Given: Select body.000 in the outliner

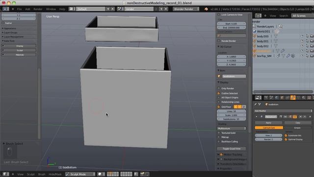Looking at the screenshot, I should coord(263,36).
